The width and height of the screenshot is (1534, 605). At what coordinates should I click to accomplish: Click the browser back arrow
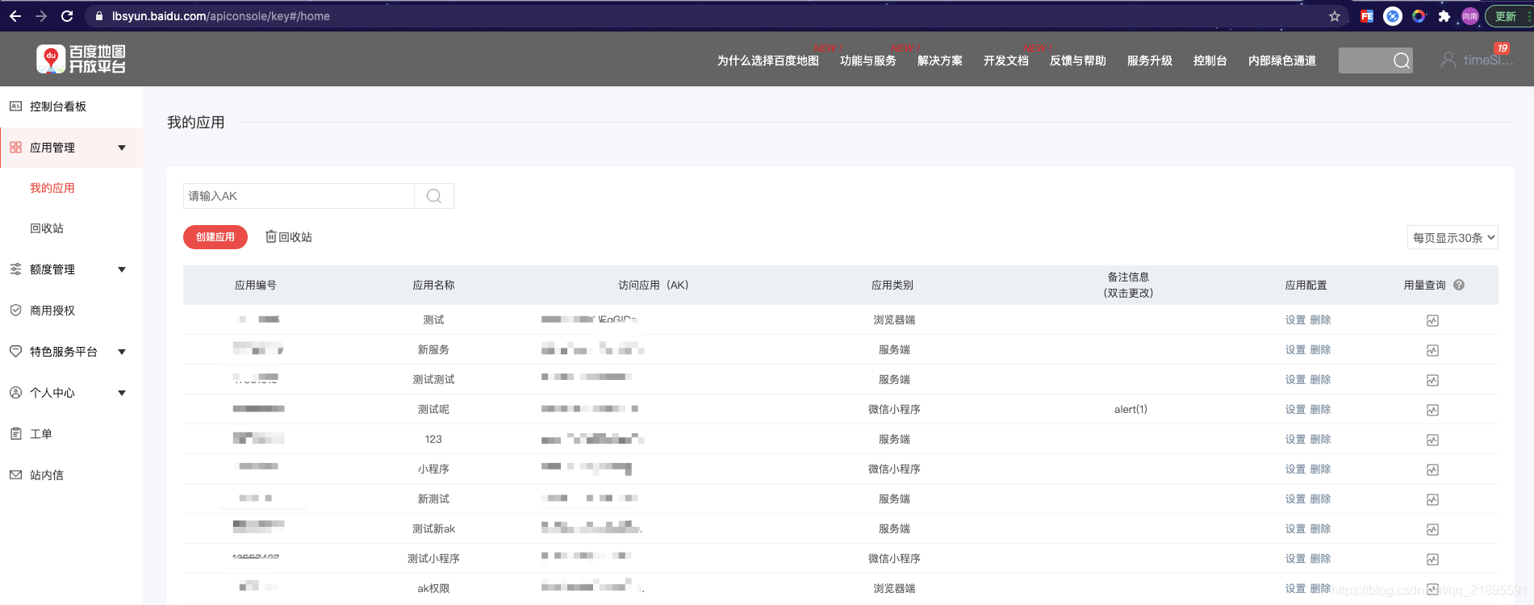[15, 16]
